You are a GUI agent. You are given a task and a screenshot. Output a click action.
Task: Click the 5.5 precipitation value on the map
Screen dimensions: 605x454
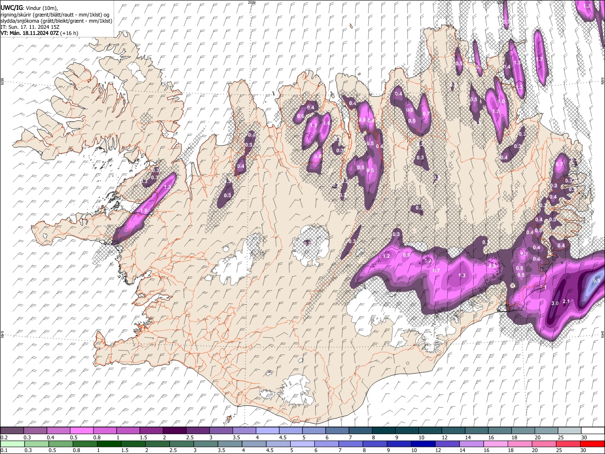tap(596, 280)
